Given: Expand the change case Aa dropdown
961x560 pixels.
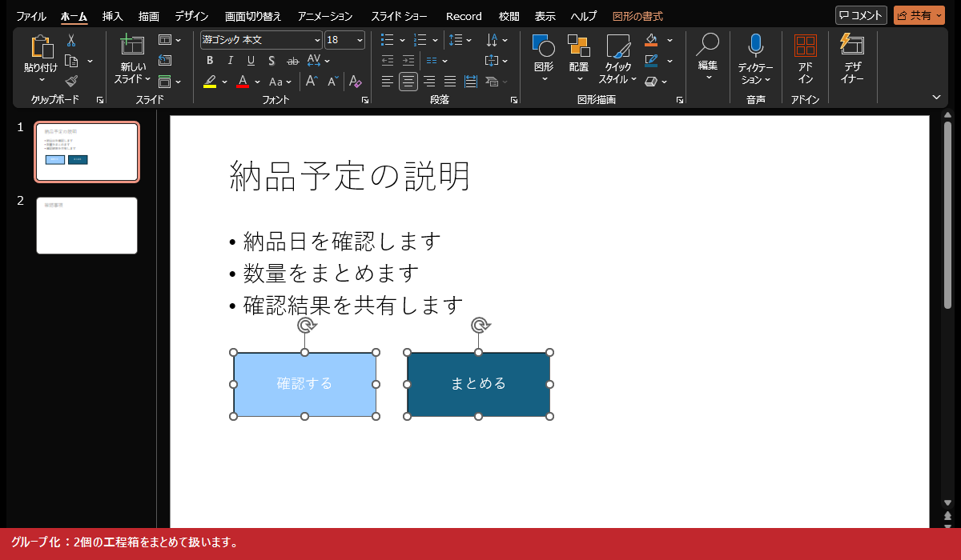Looking at the screenshot, I should (290, 81).
